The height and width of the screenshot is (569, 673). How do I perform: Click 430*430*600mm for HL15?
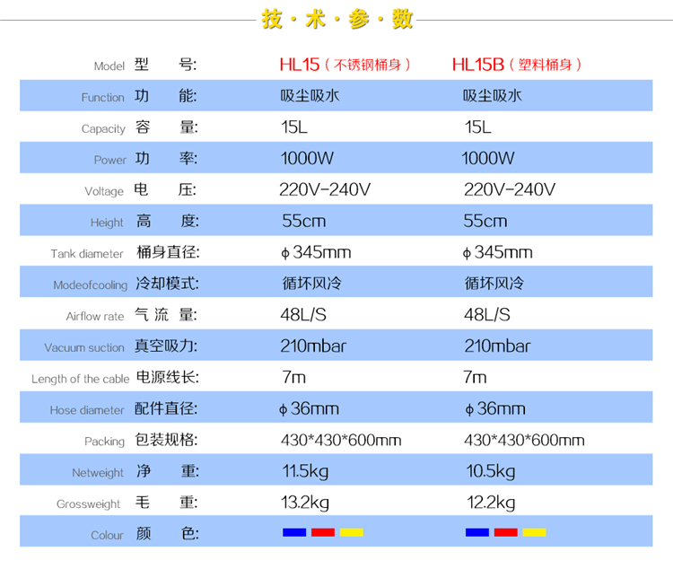point(341,440)
